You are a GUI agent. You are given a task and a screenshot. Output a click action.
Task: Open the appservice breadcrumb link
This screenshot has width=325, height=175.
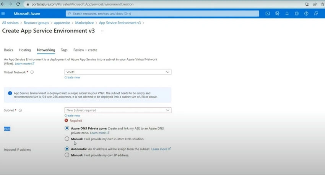point(62,23)
